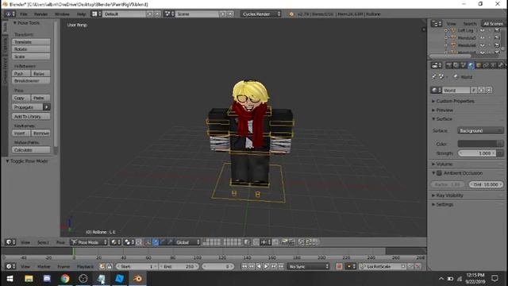The width and height of the screenshot is (508, 286).
Task: Click the record auto-keyframe button
Action: (339, 267)
